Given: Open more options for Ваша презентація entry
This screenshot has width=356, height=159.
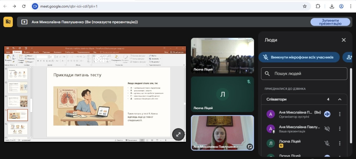Looking at the screenshot, I should (x=340, y=129).
